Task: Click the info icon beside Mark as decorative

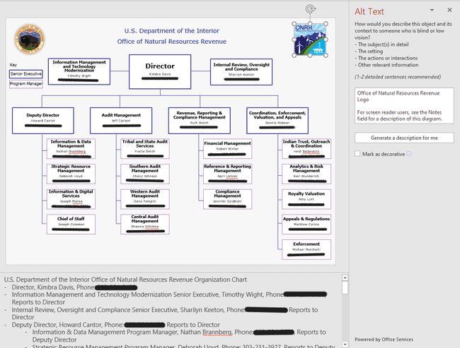Action: point(409,153)
